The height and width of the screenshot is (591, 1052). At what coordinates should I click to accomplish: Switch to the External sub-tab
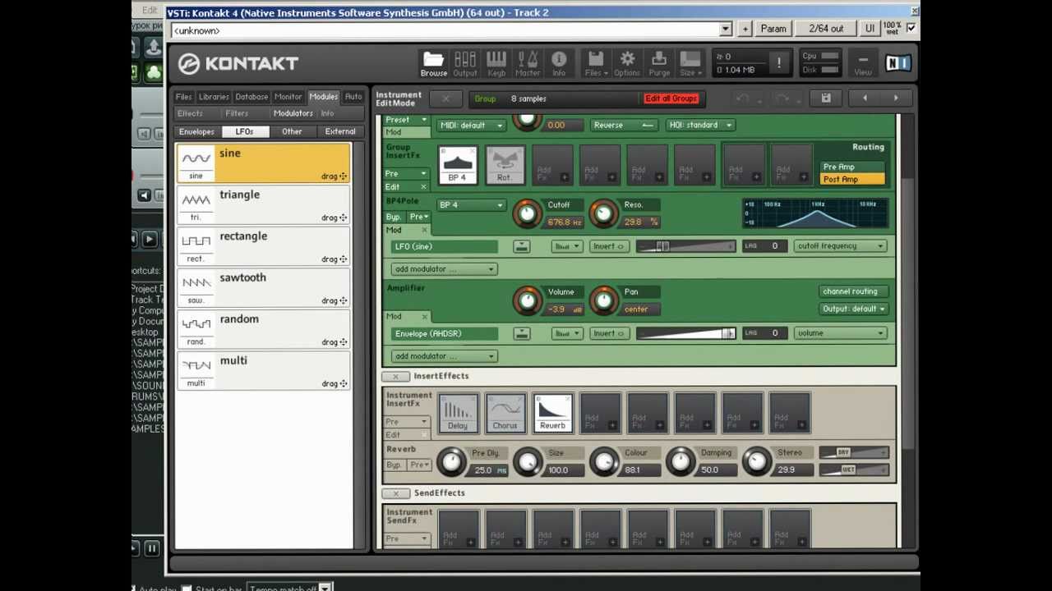pos(340,131)
